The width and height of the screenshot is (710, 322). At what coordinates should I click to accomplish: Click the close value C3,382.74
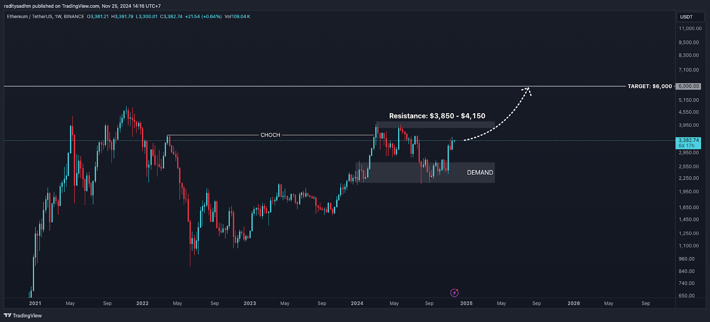click(171, 16)
